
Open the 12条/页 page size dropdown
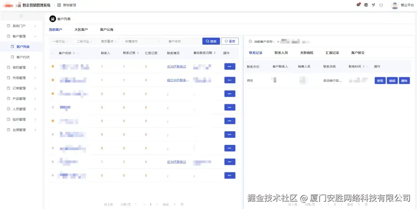[128, 204]
